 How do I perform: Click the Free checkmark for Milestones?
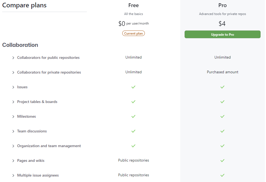coord(133,116)
